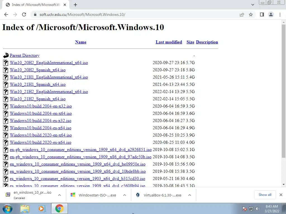Viewport: 286px width, 214px height.
Task: Open the taskbar clock showing 8:43 AM
Action: pyautogui.click(x=272, y=209)
